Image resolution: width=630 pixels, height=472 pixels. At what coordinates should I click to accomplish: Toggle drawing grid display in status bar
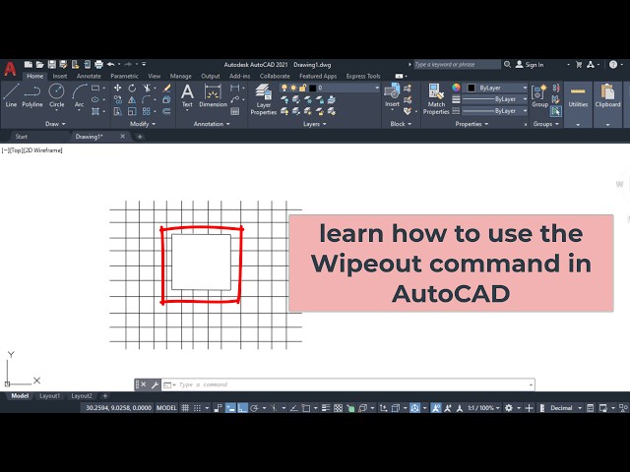point(185,408)
